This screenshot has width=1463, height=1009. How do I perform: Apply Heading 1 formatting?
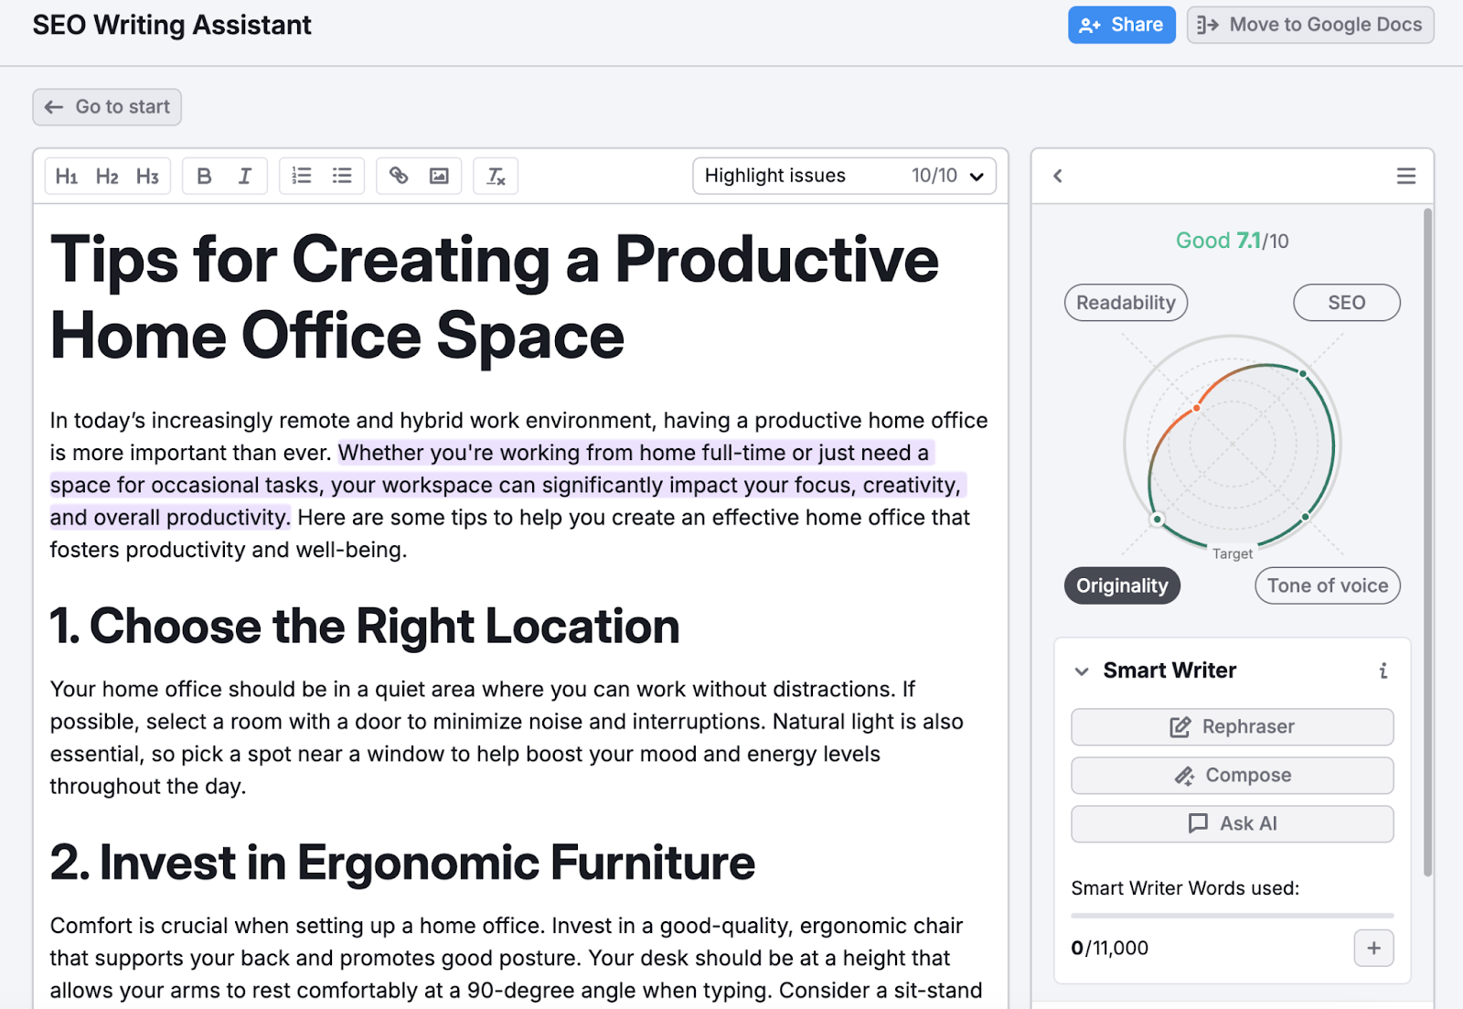(x=67, y=176)
